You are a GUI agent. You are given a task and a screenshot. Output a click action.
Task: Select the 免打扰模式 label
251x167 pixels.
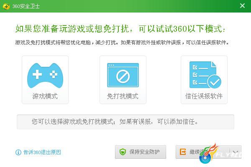point(123,96)
